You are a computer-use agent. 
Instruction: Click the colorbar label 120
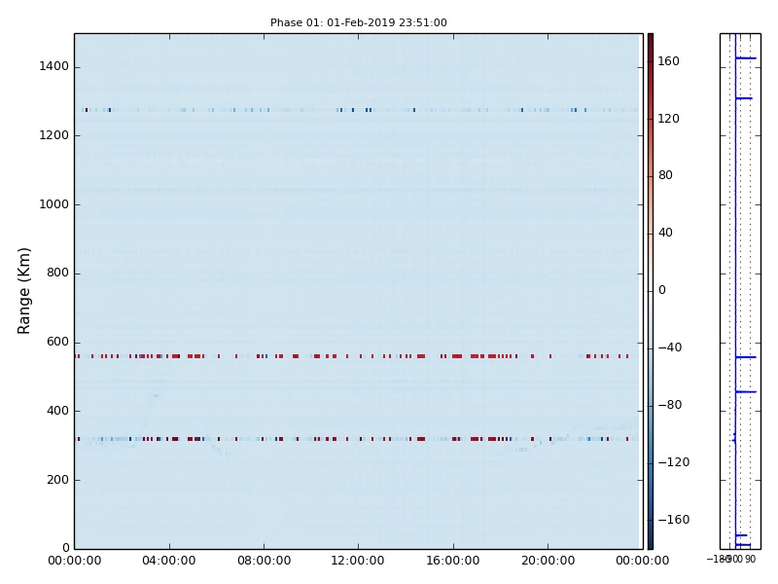click(x=668, y=118)
